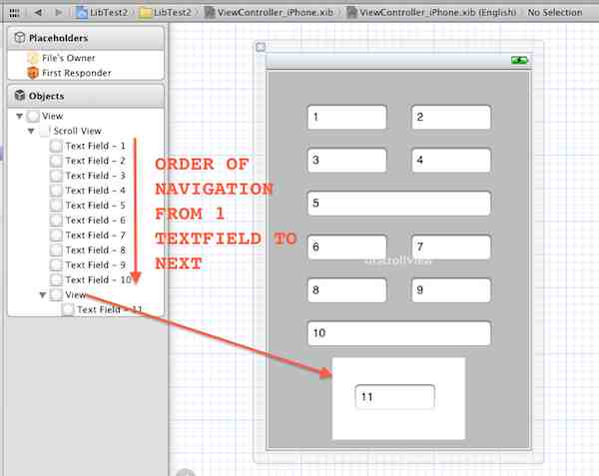
Task: Click the wide text field 5
Action: 398,203
